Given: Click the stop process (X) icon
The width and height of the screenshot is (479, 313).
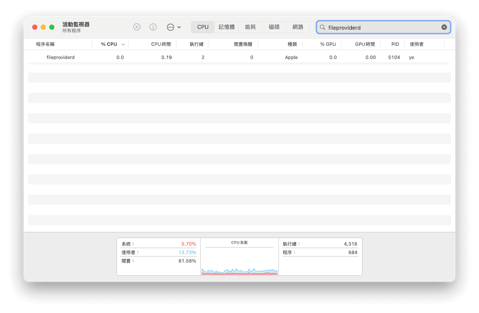Looking at the screenshot, I should (137, 27).
